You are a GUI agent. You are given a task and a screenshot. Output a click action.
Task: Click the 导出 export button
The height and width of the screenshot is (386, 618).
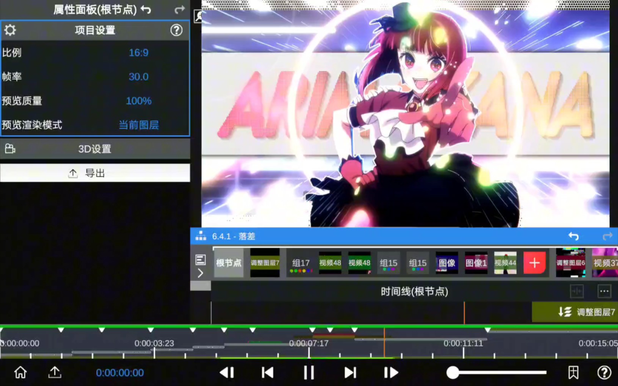tap(95, 173)
